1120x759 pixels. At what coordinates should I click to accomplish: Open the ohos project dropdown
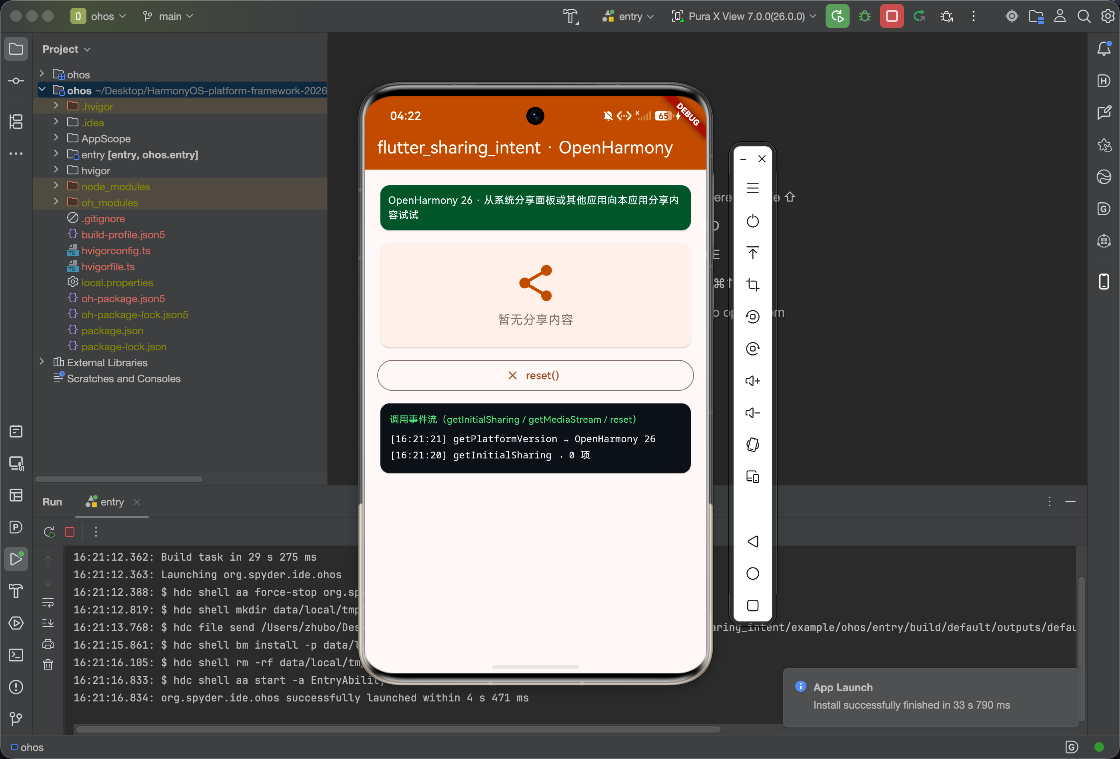98,16
